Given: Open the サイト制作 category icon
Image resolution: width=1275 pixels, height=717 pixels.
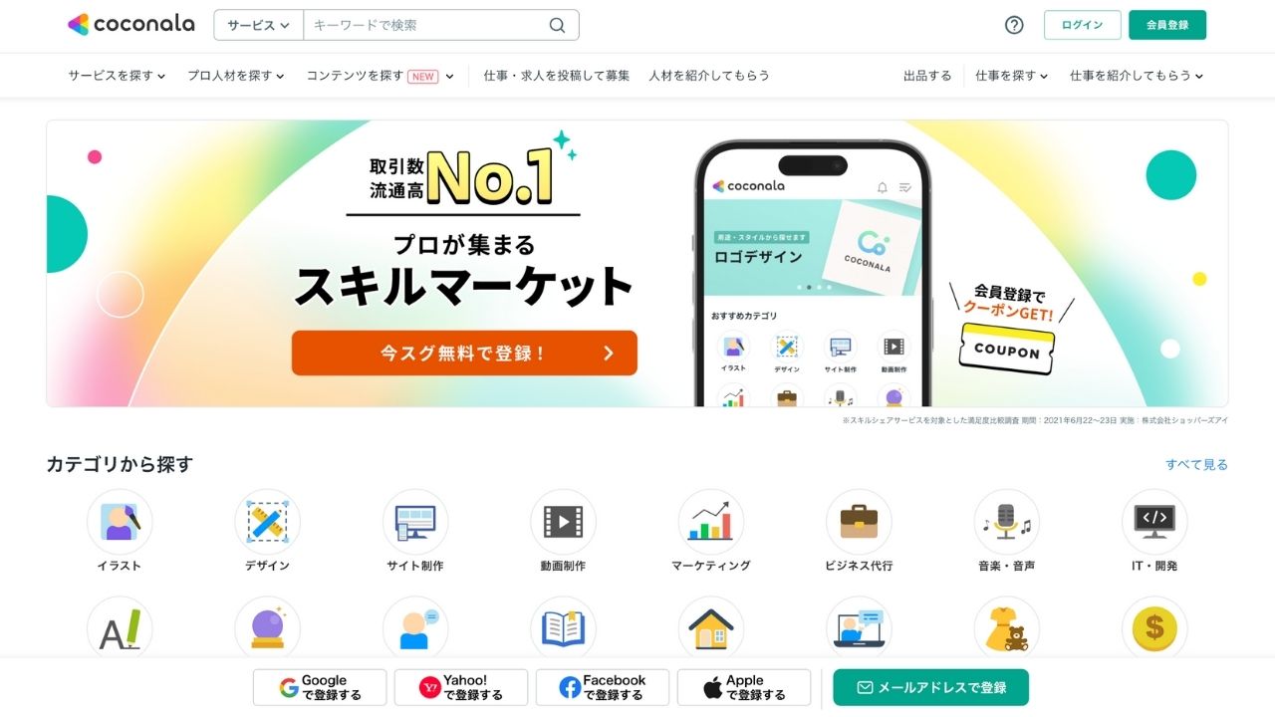Looking at the screenshot, I should [415, 522].
